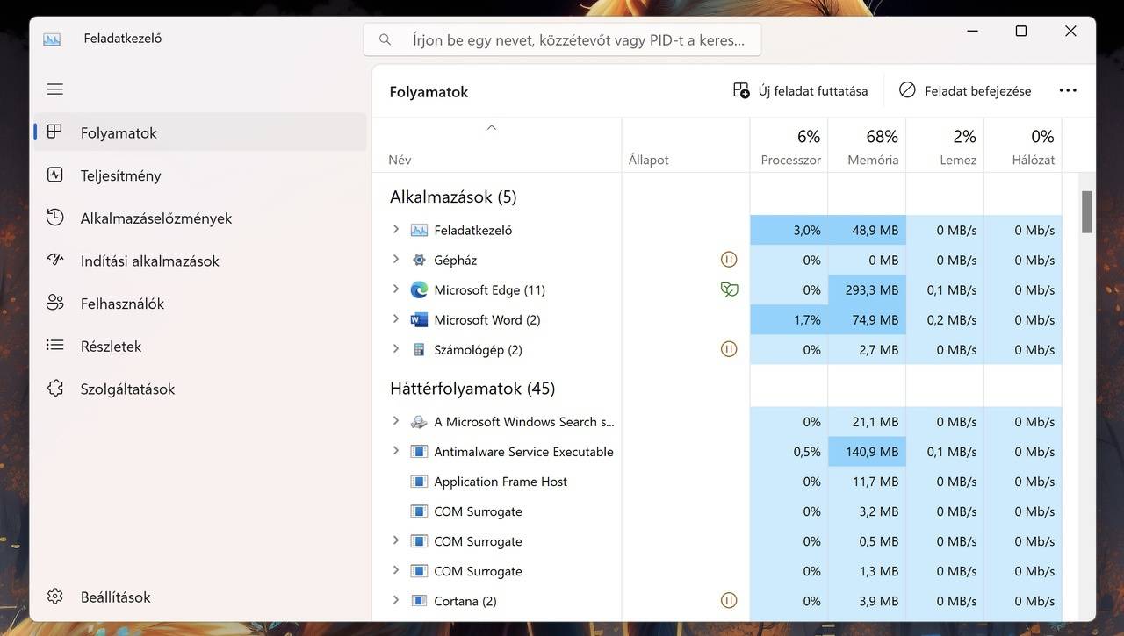
Task: Expand the Cortana (2) process group
Action: pyautogui.click(x=395, y=601)
